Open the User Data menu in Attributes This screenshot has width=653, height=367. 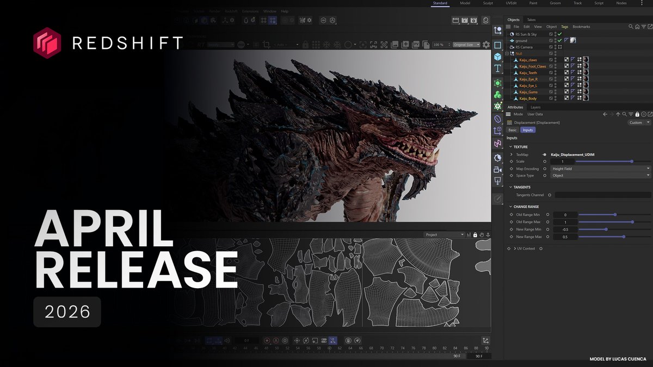(535, 114)
